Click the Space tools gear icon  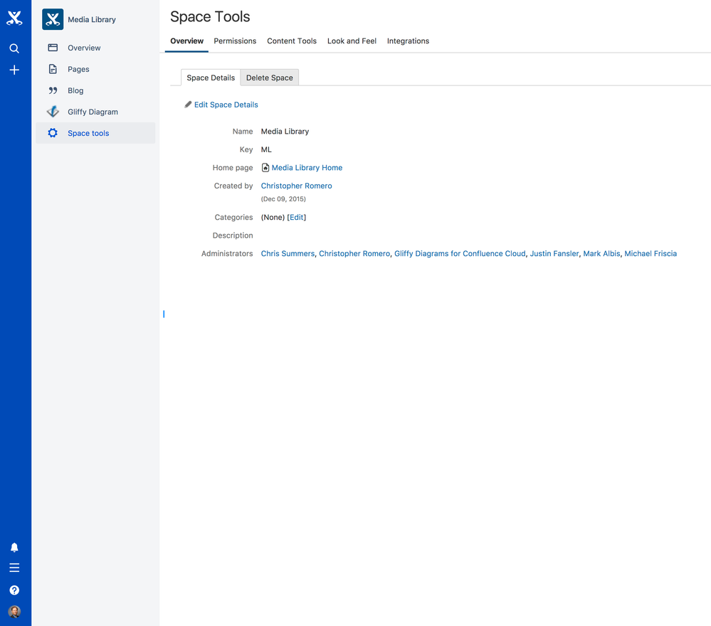point(53,133)
